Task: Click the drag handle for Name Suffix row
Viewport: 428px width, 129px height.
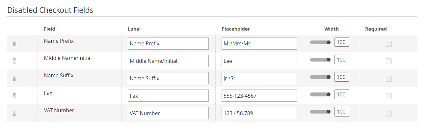Action: [14, 78]
